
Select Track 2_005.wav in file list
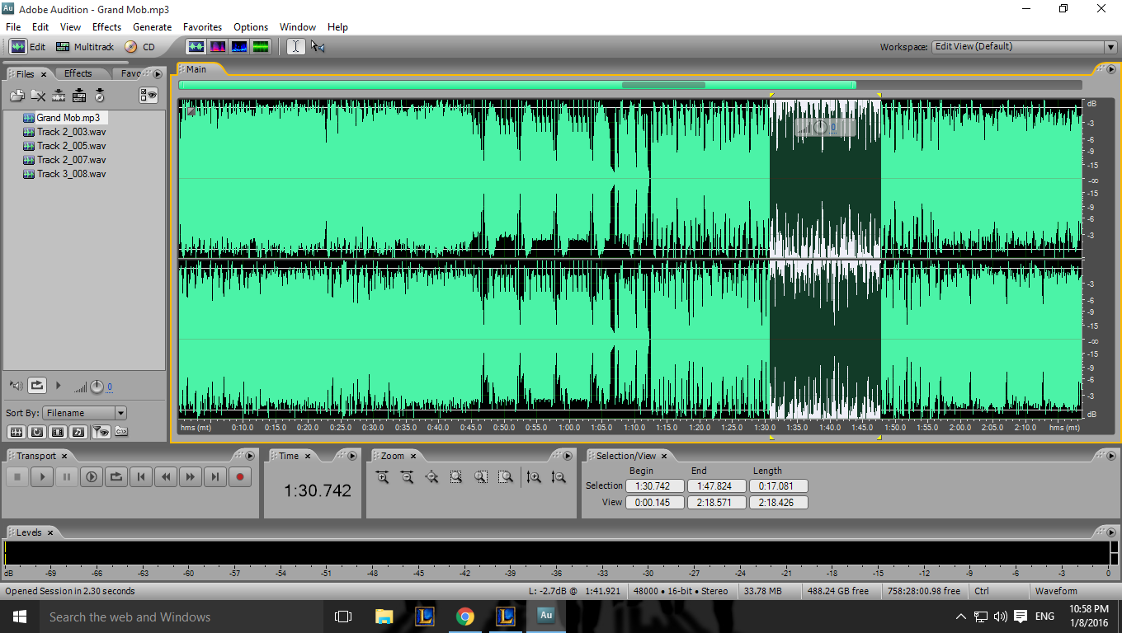pyautogui.click(x=71, y=146)
